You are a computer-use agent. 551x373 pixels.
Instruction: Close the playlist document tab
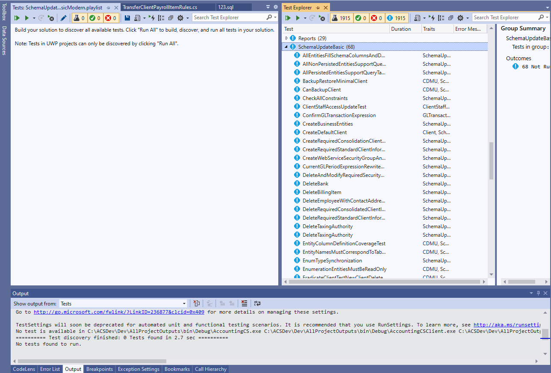116,8
